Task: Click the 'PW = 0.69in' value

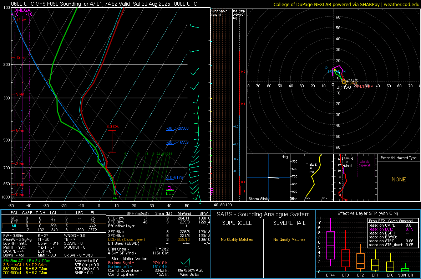Action: (x=13, y=236)
